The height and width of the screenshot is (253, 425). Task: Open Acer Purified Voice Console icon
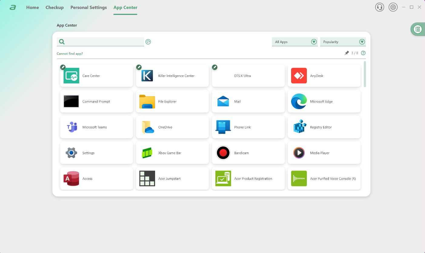click(x=299, y=178)
